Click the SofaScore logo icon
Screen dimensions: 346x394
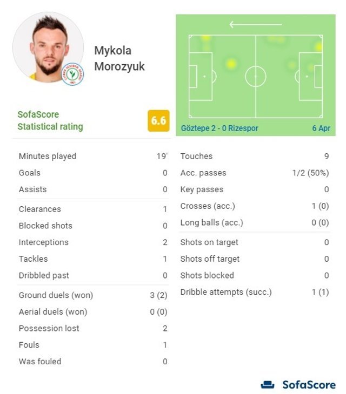pyautogui.click(x=268, y=385)
